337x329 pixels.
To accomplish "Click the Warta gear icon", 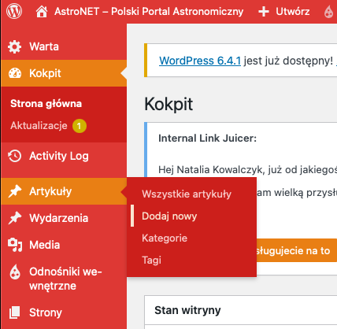I will [14, 46].
